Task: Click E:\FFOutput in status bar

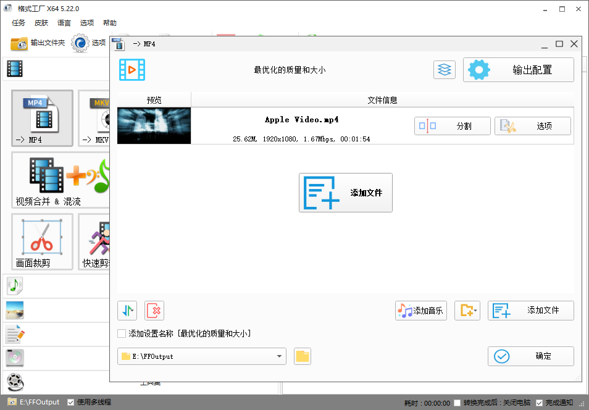Action: pyautogui.click(x=40, y=403)
